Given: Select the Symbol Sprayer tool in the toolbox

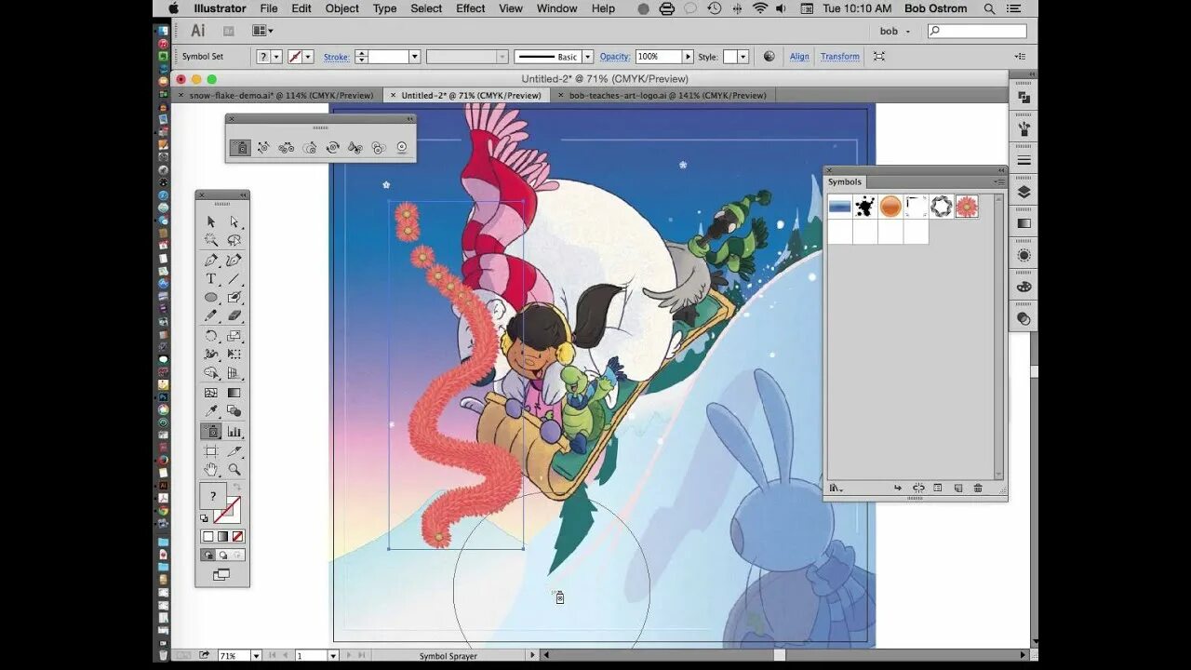Looking at the screenshot, I should pos(211,432).
